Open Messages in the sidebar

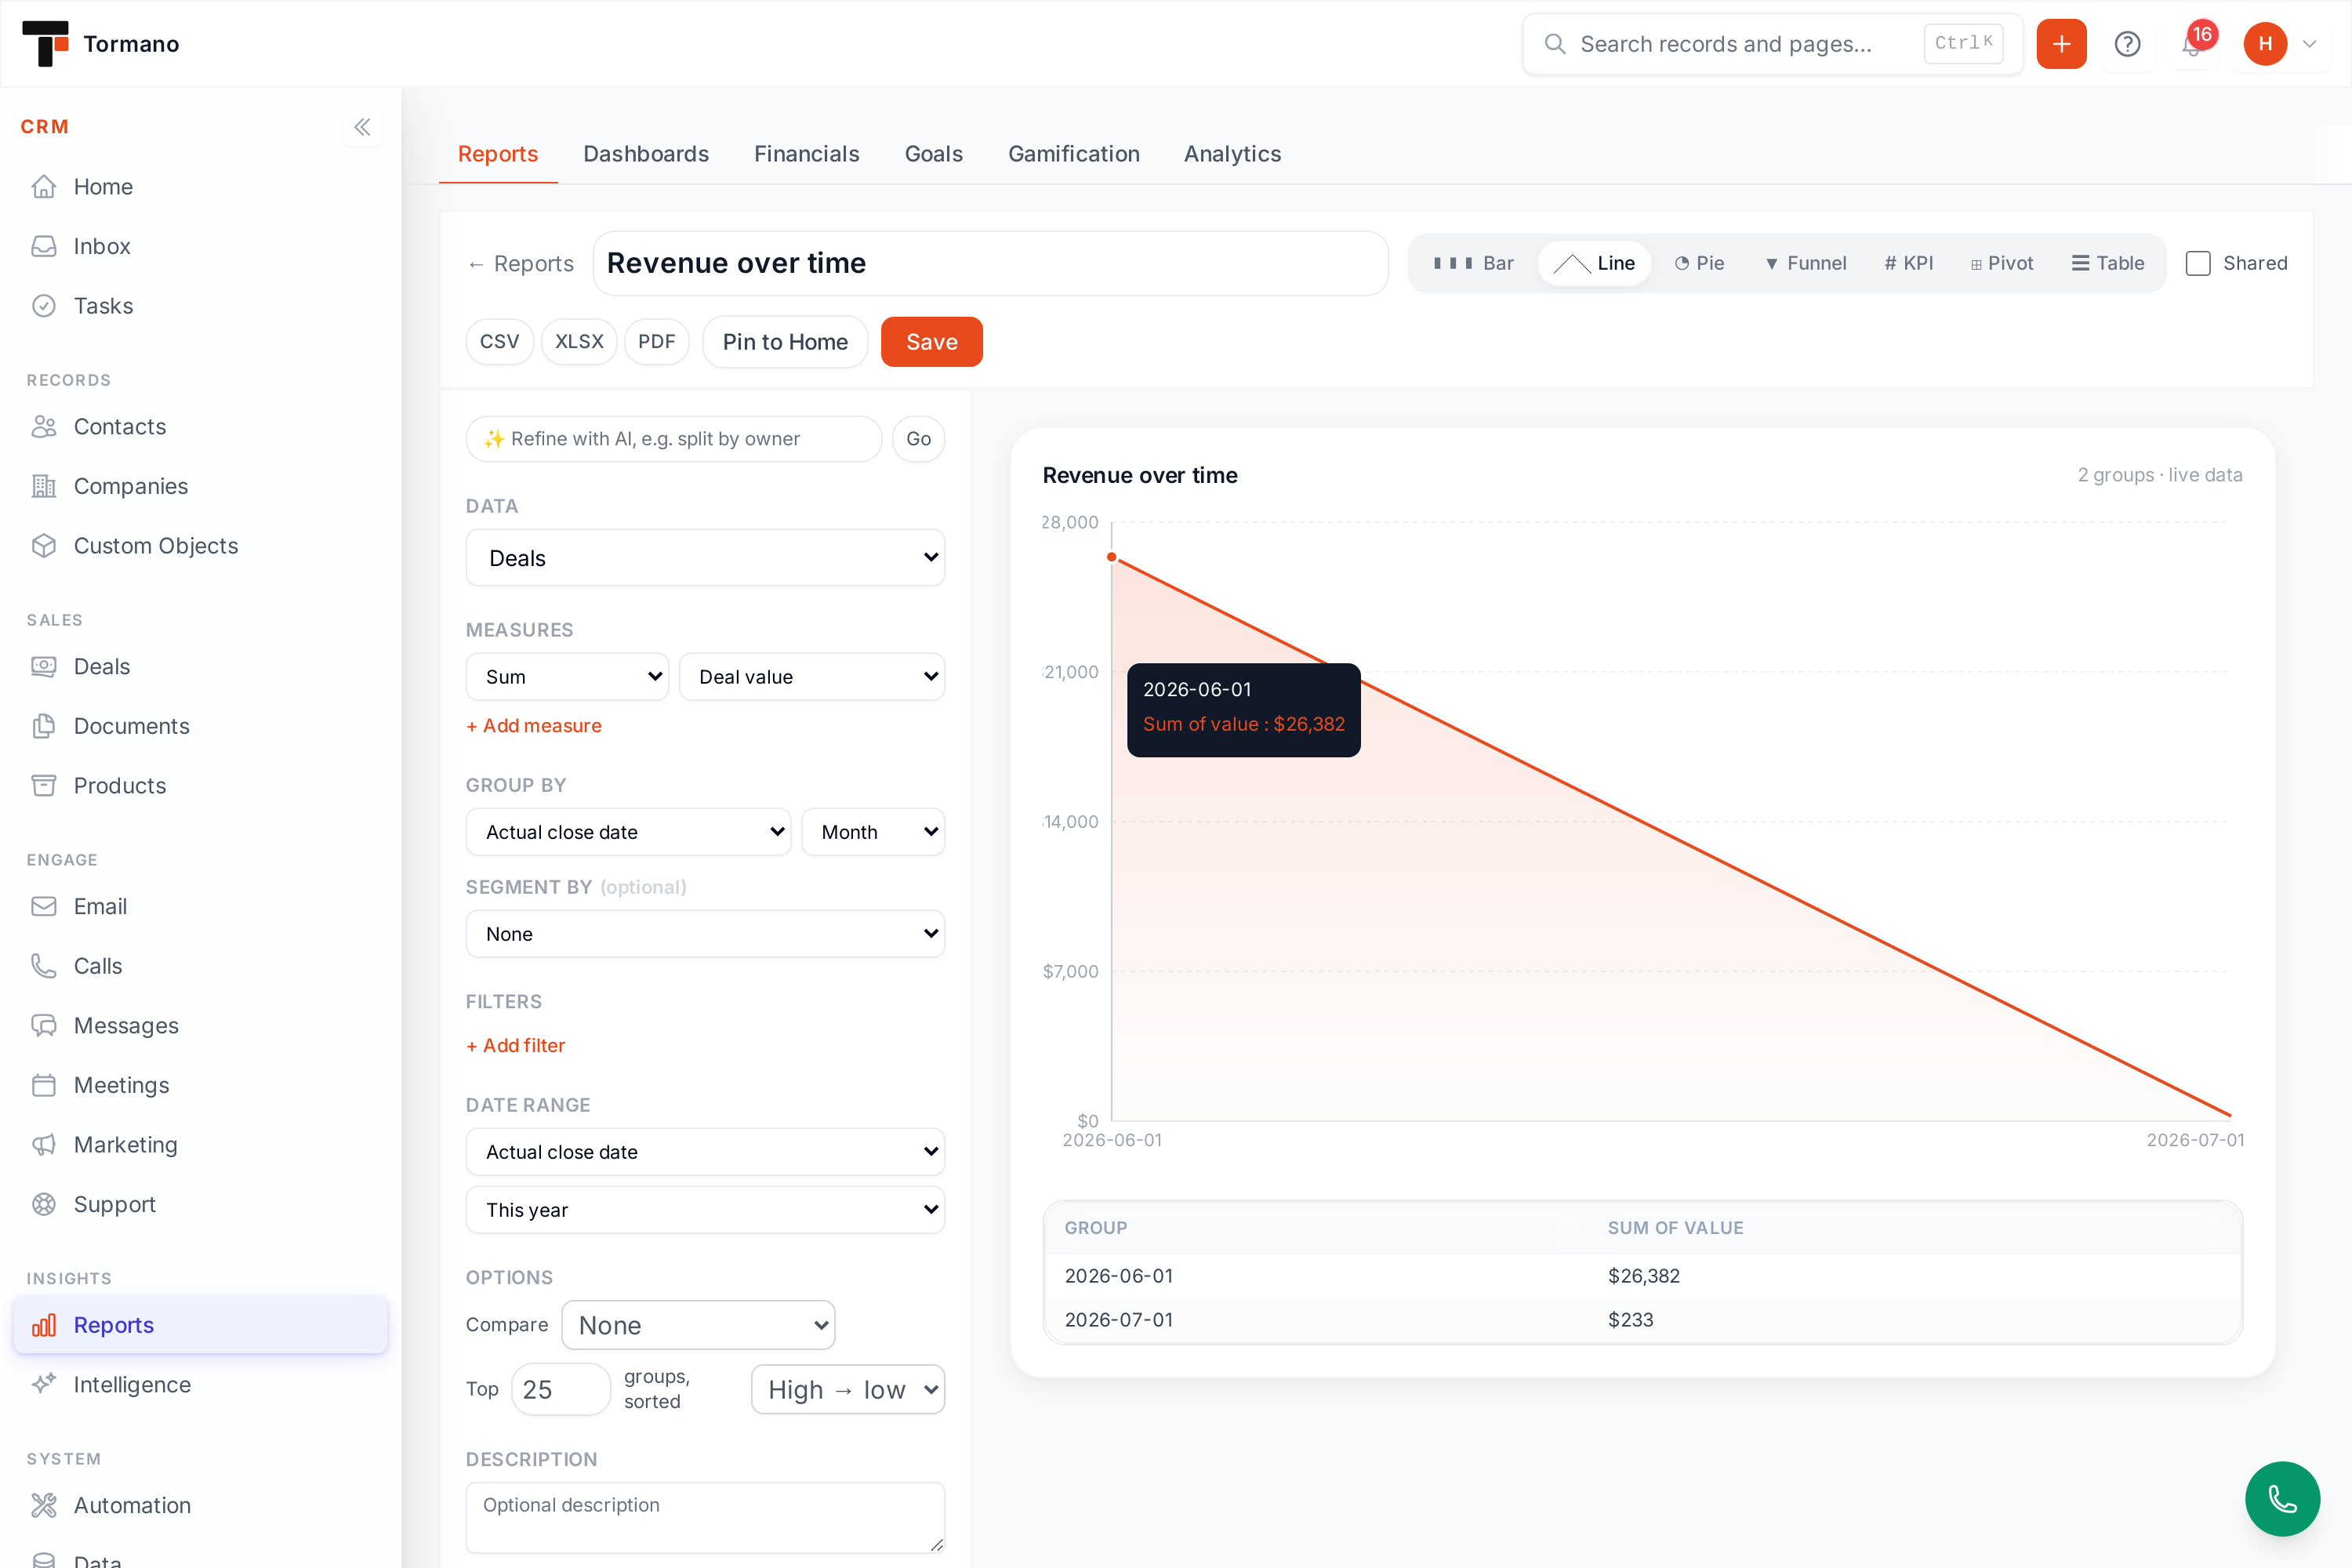coord(200,1026)
